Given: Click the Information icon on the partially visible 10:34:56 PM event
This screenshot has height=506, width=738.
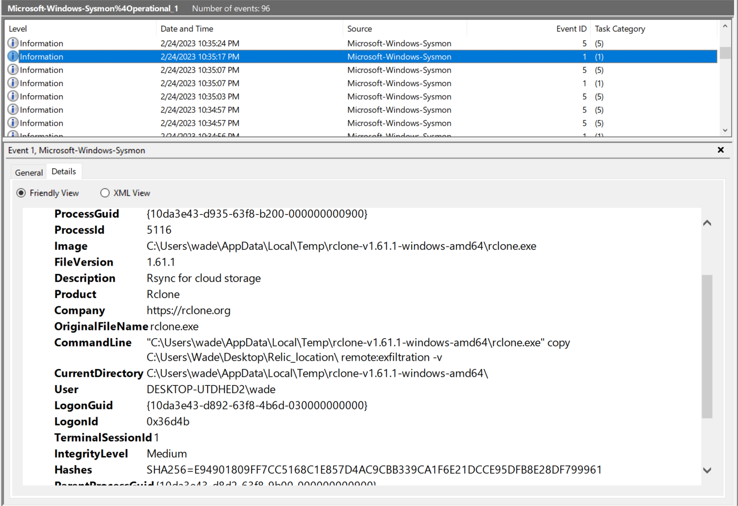Looking at the screenshot, I should click(x=12, y=135).
